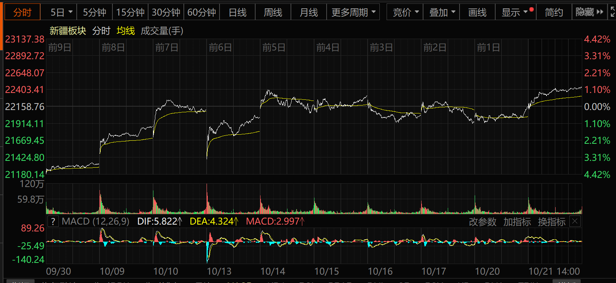Screen dimensions: 616x283
Task: Click the MACD help question mark icon
Action: (53, 222)
